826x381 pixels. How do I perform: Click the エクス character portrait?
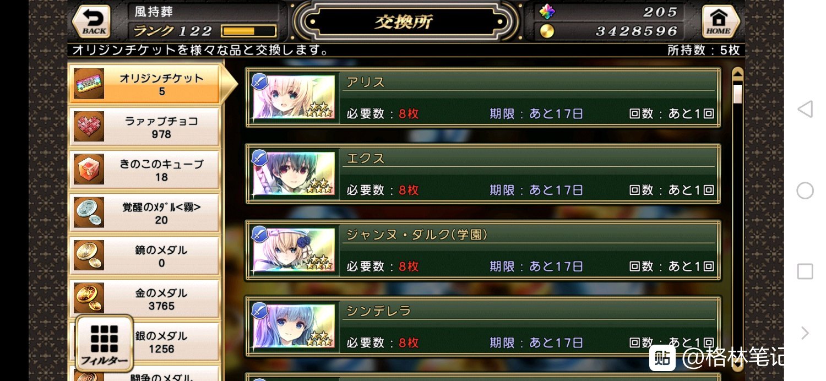(293, 173)
